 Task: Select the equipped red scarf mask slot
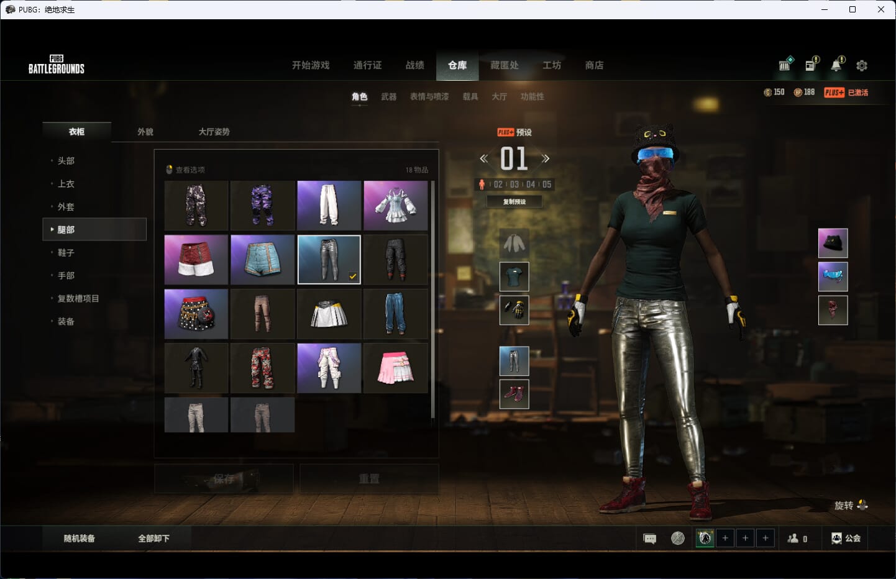pyautogui.click(x=833, y=310)
